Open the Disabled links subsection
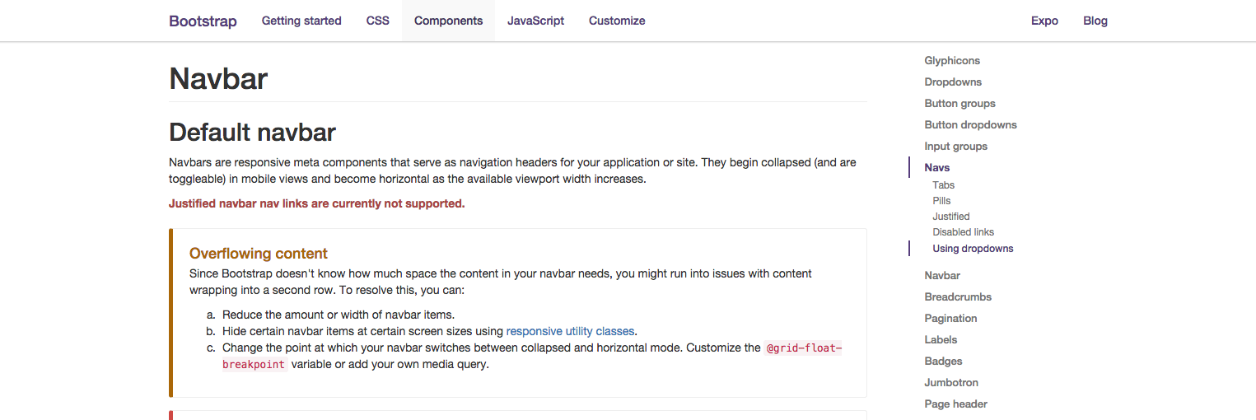 click(963, 231)
